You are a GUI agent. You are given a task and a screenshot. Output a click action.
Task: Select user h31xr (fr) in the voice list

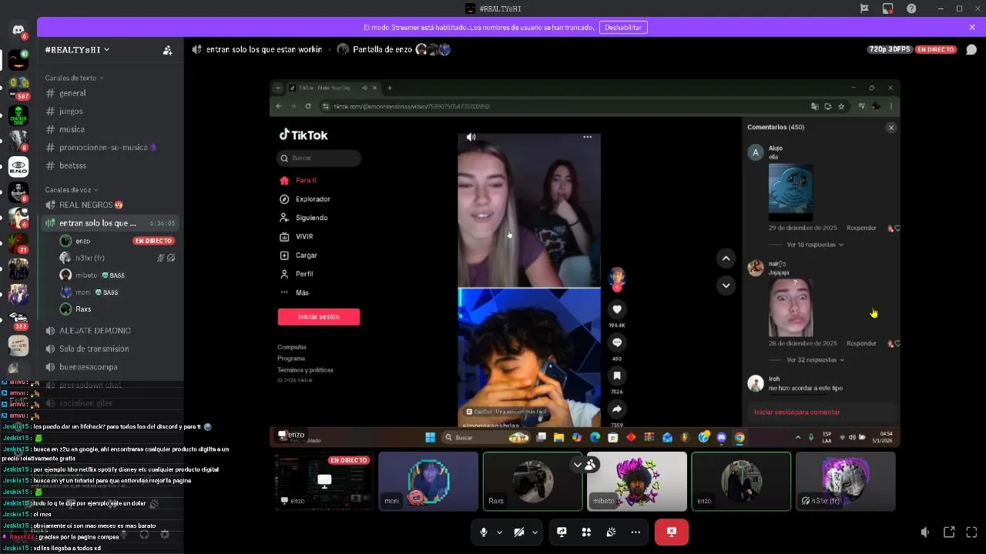[x=117, y=258]
